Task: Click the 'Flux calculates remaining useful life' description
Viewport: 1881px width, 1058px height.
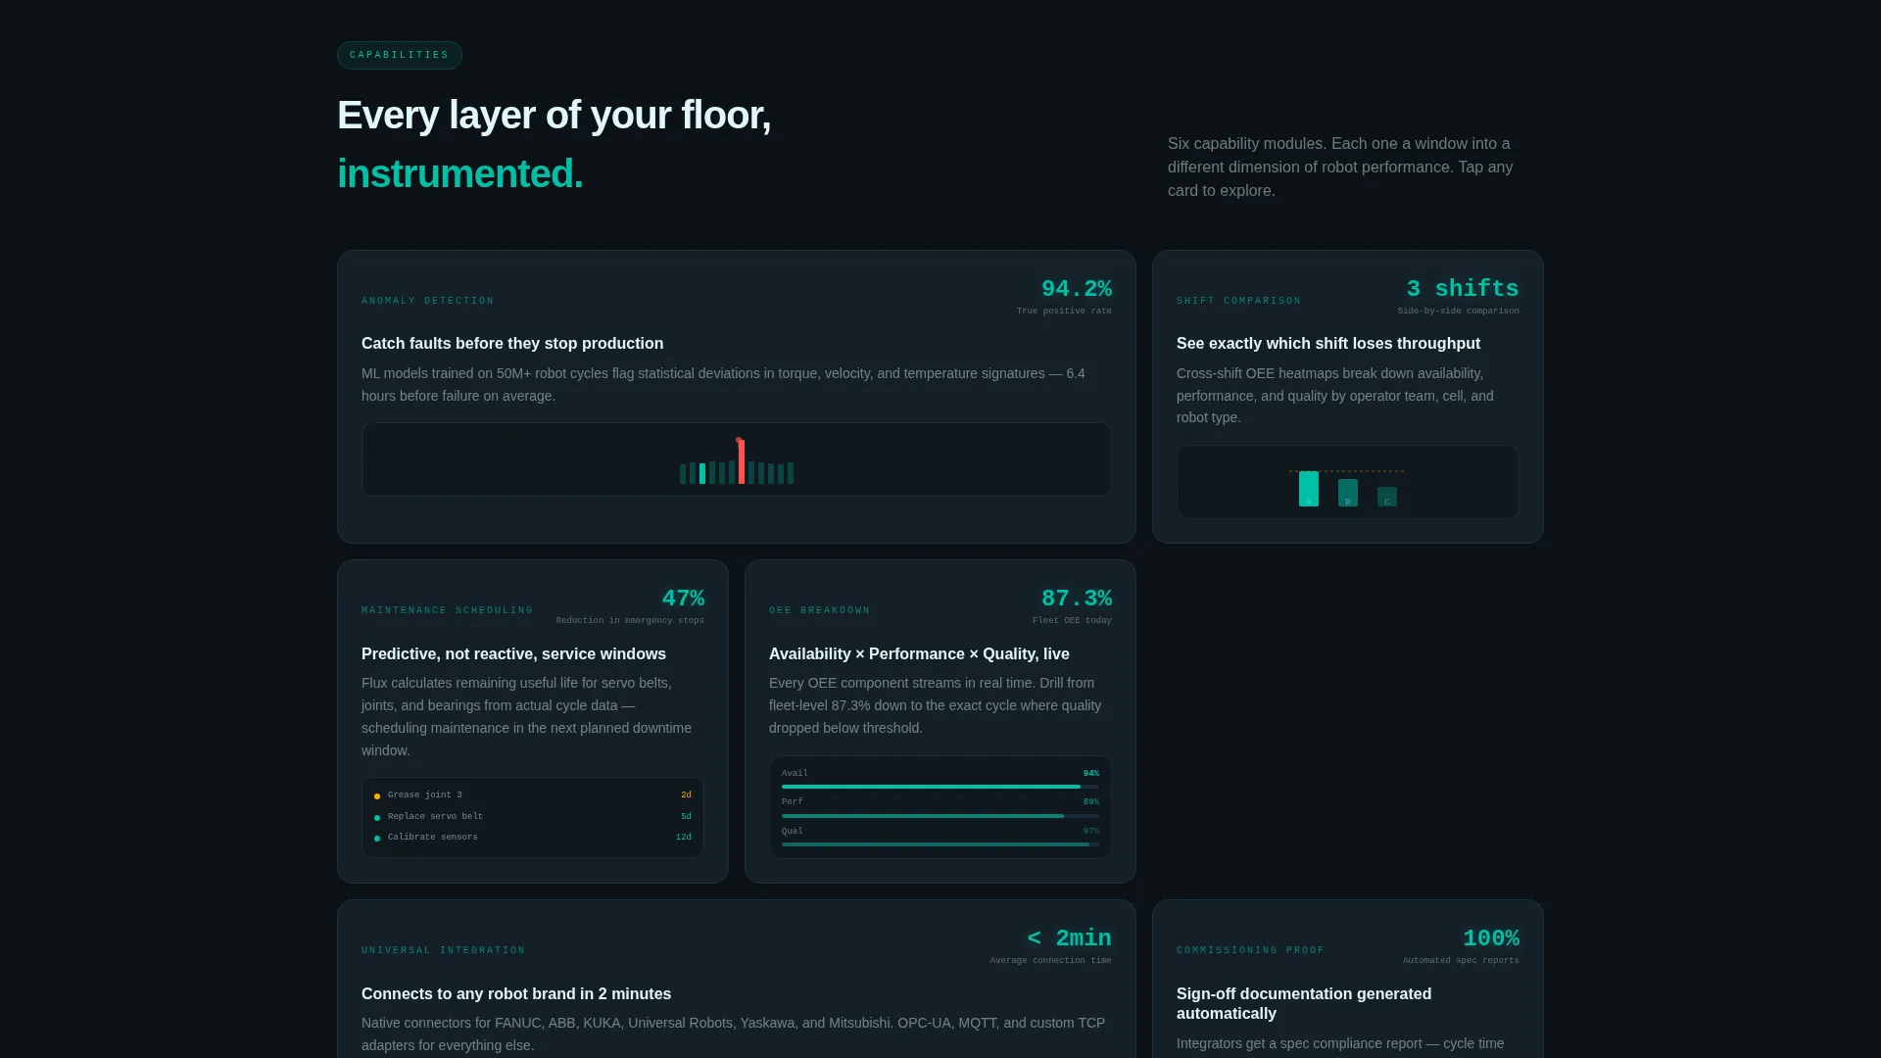Action: (x=527, y=717)
